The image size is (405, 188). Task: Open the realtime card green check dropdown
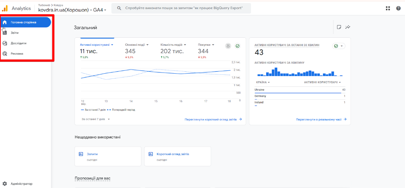[338, 46]
